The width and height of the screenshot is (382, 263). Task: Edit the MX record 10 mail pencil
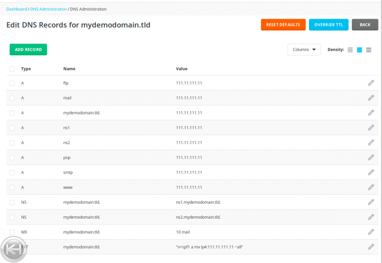(371, 232)
